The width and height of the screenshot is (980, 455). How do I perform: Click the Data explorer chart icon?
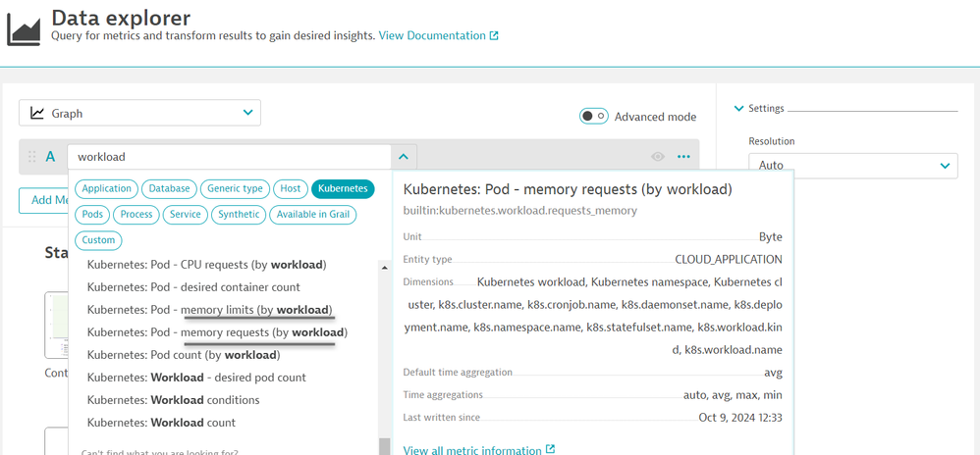coord(24,27)
